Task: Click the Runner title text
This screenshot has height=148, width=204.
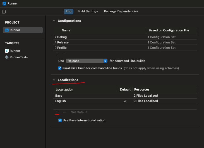Action: click(13, 4)
